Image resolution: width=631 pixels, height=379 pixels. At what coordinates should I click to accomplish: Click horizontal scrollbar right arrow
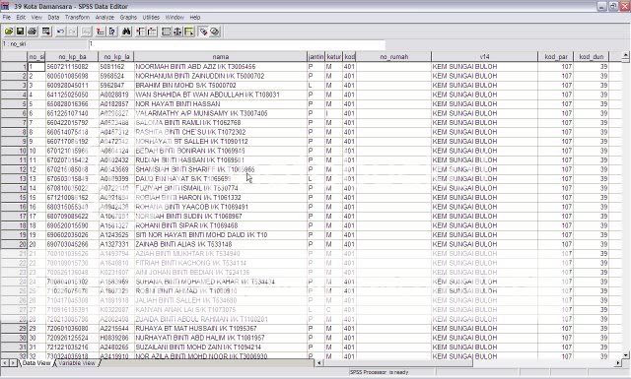[x=618, y=363]
